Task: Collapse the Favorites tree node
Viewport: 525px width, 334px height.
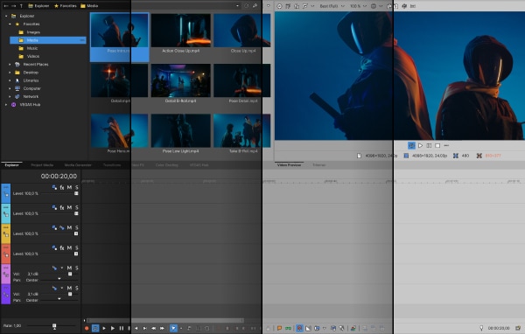Action: pos(10,24)
